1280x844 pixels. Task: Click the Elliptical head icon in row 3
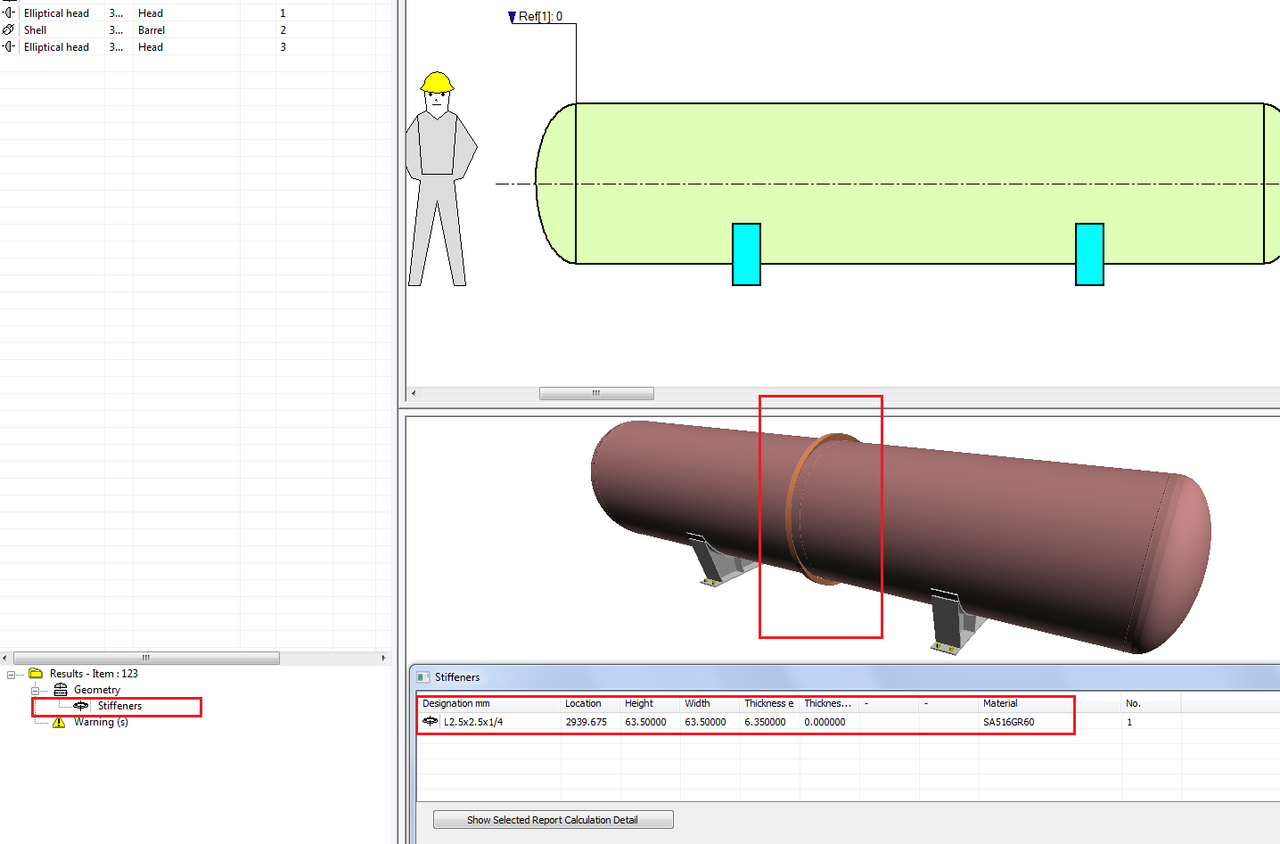9,46
